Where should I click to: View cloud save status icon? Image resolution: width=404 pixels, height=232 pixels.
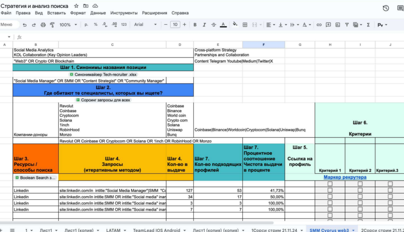pyautogui.click(x=95, y=6)
